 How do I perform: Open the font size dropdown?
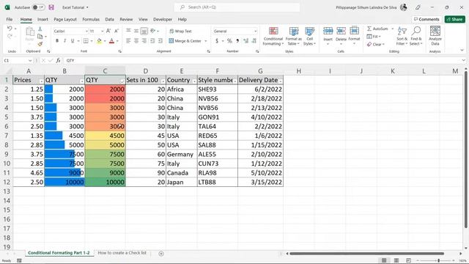tap(103, 31)
